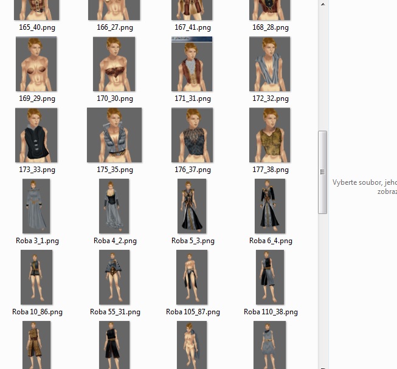Image resolution: width=397 pixels, height=369 pixels.
Task: Click the scrollbar up arrow
Action: (x=323, y=4)
